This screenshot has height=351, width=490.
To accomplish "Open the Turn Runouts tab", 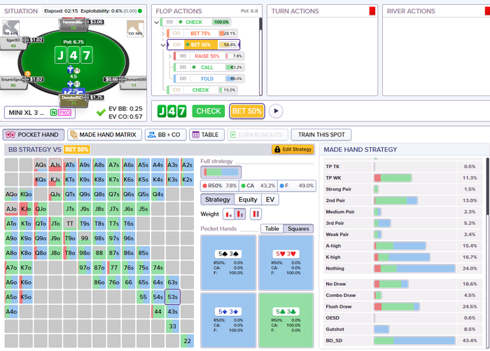I will [x=258, y=135].
